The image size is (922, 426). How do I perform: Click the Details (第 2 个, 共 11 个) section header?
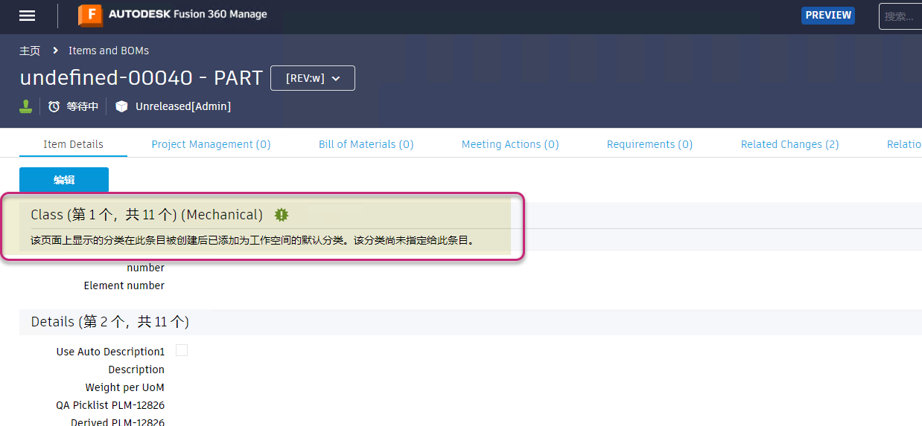click(x=110, y=322)
